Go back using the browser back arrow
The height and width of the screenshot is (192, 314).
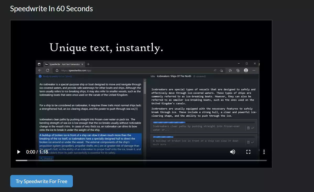40,70
